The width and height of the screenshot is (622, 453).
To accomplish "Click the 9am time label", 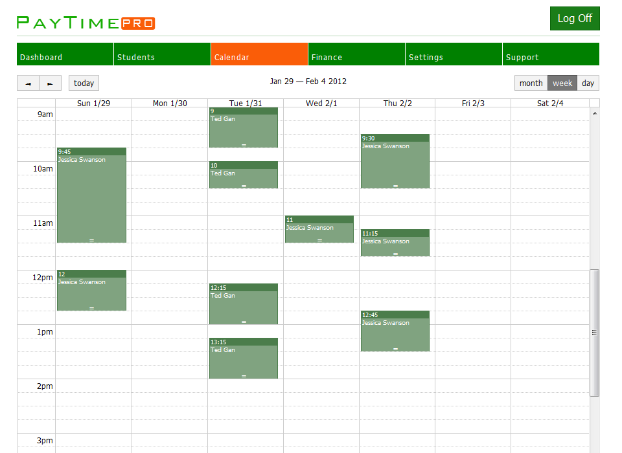I will click(45, 114).
